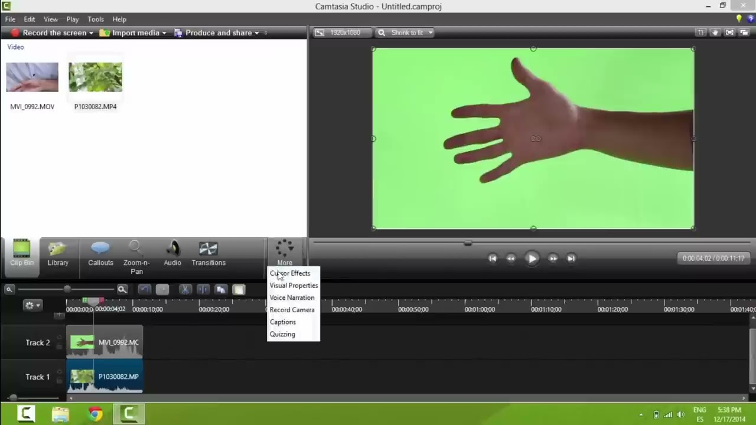Open the Tools menu
The image size is (756, 425).
96,19
